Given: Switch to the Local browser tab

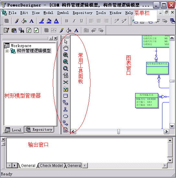Looking at the screenshot, I should tap(13, 130).
